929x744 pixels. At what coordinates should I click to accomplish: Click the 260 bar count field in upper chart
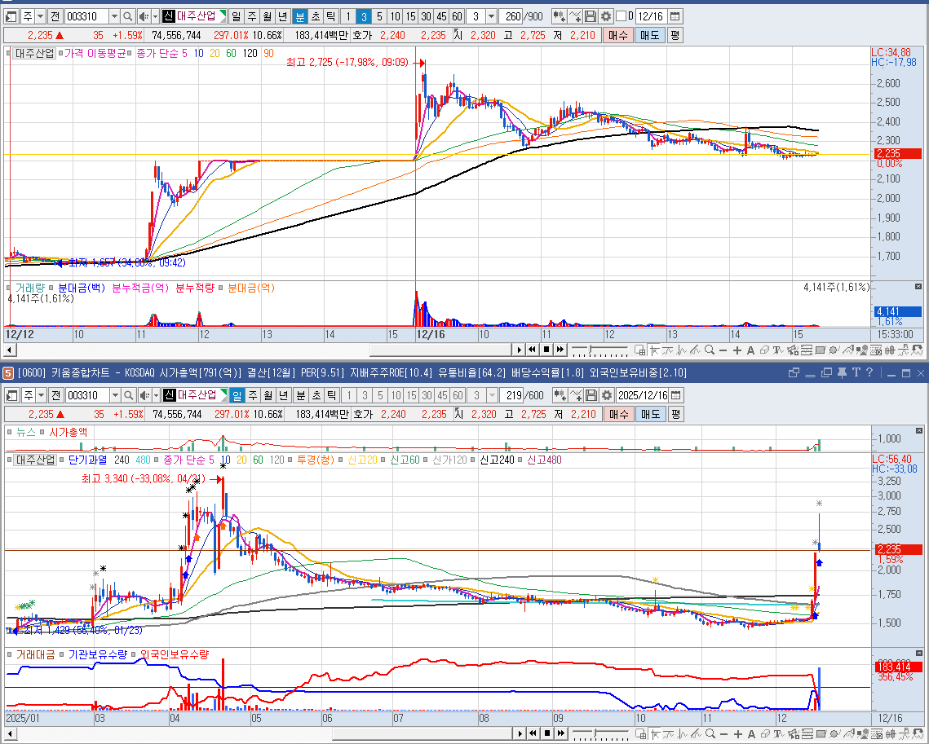coord(510,16)
